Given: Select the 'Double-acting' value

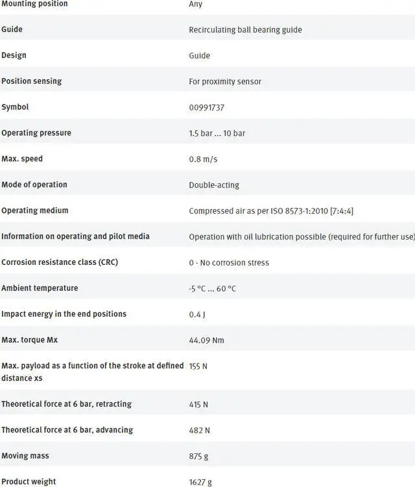Looking at the screenshot, I should (214, 185).
